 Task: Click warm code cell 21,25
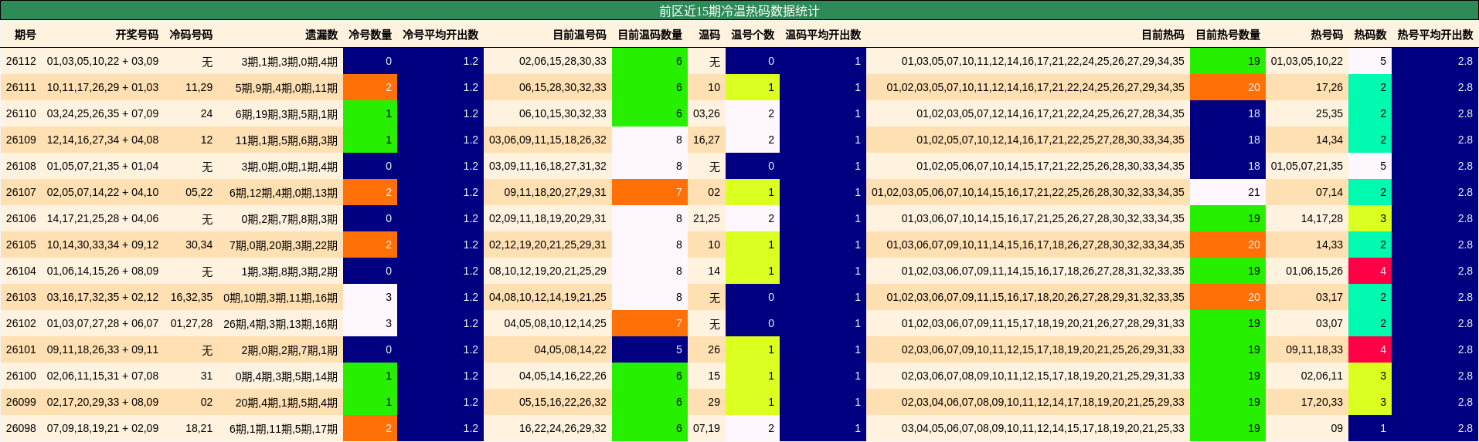point(706,218)
